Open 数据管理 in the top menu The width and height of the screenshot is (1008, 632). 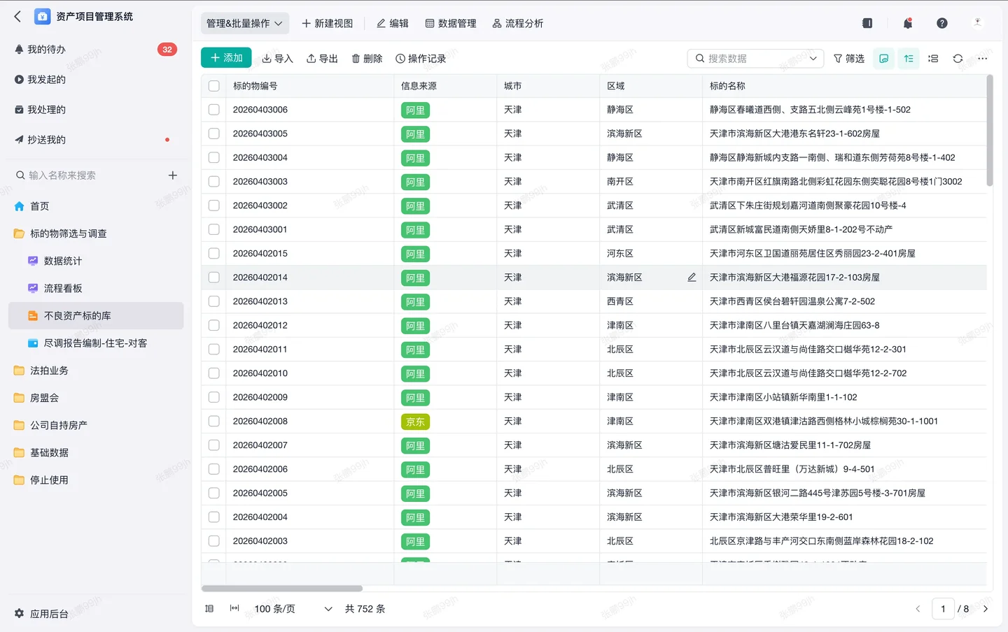pyautogui.click(x=451, y=23)
